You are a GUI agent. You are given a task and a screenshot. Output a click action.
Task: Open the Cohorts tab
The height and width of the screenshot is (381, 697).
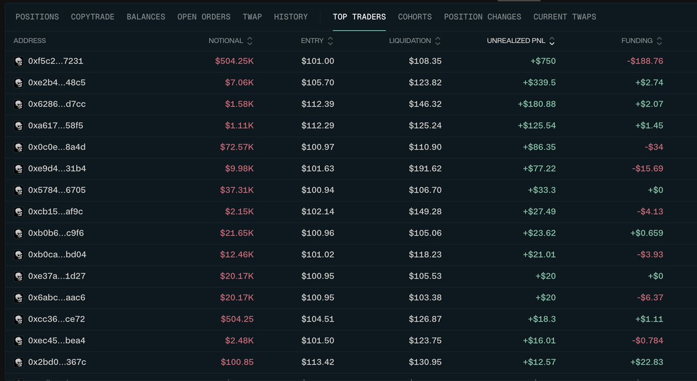(x=414, y=17)
